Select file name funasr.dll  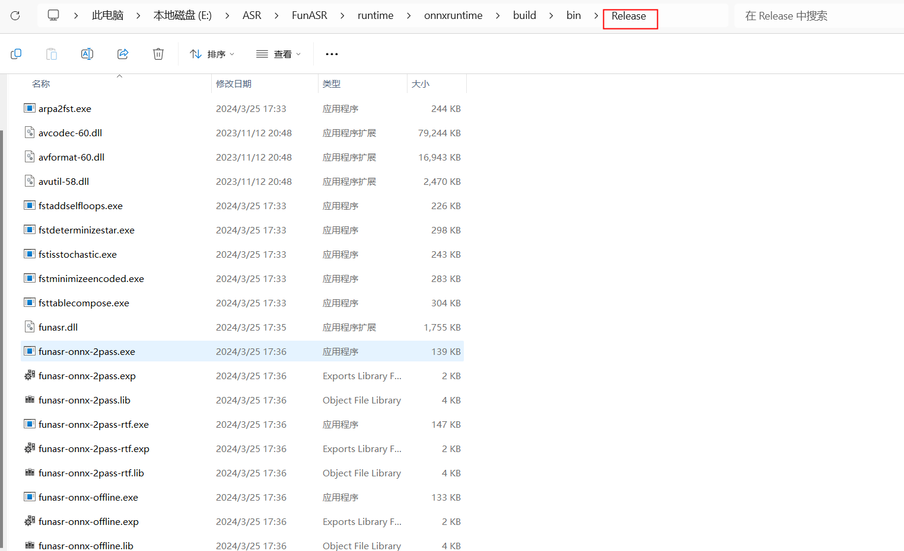click(x=58, y=327)
